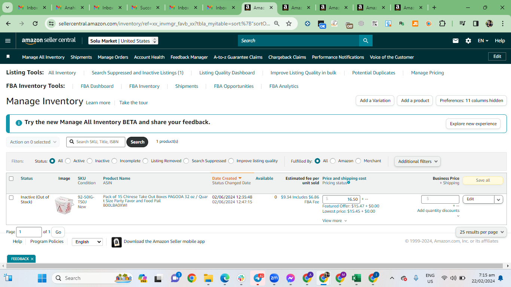Click the Search SKU, Title, ISBN field

(x=96, y=142)
